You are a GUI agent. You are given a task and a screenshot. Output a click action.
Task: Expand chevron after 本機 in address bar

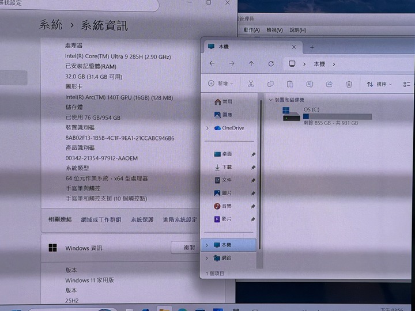[x=334, y=65]
